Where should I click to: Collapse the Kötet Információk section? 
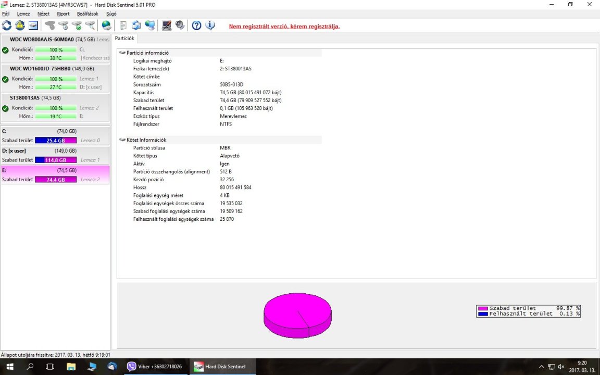pyautogui.click(x=122, y=140)
